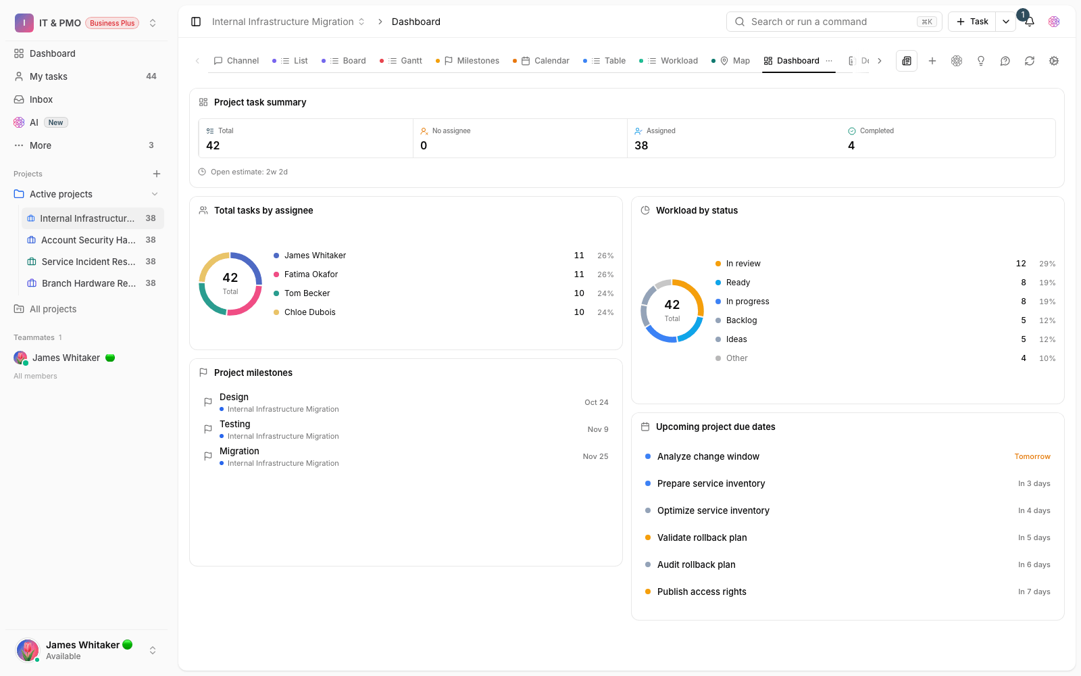Open the Dashboard tab's three-dot menu
1081x676 pixels.
pos(829,61)
